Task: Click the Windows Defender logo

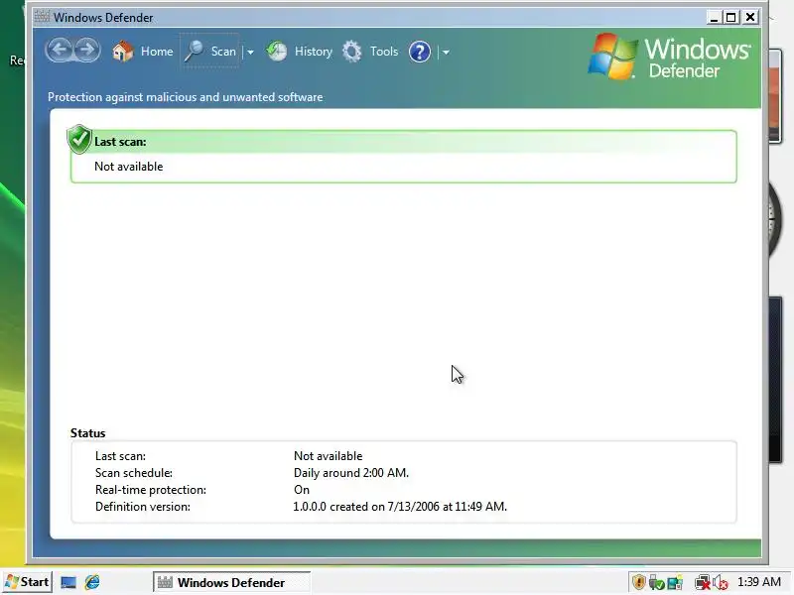Action: [669, 58]
